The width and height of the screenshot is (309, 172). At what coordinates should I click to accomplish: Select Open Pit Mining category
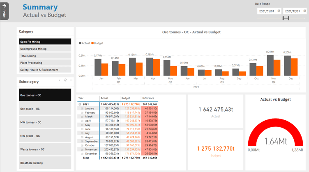tap(45, 41)
